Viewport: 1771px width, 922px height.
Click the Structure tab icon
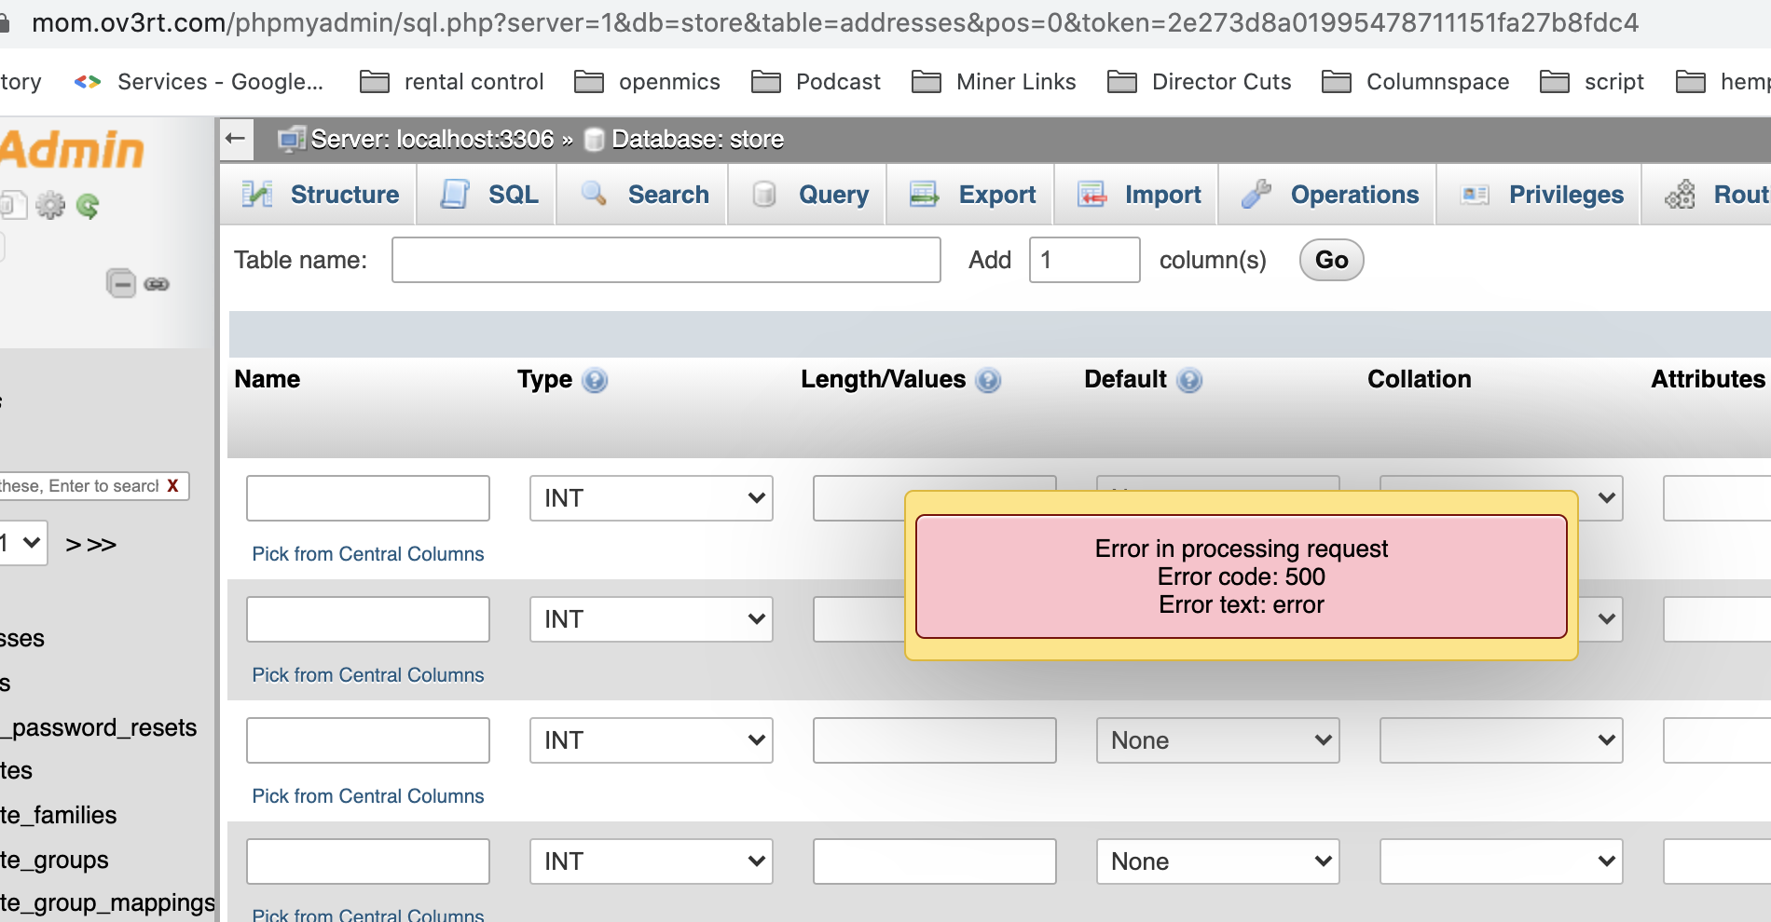pos(257,194)
